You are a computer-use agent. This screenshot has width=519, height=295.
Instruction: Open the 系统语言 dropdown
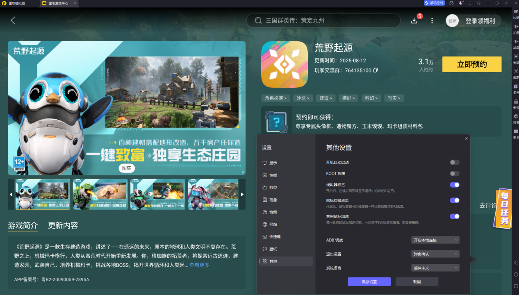pos(435,268)
